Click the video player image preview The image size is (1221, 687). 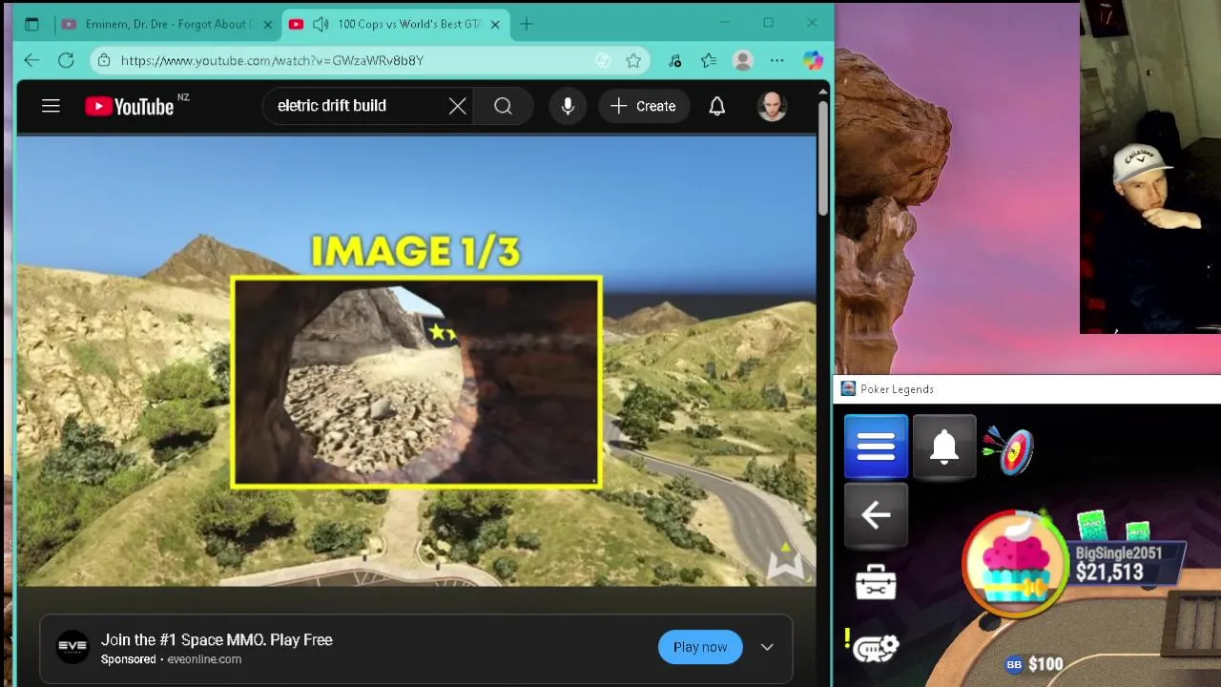pyautogui.click(x=416, y=382)
